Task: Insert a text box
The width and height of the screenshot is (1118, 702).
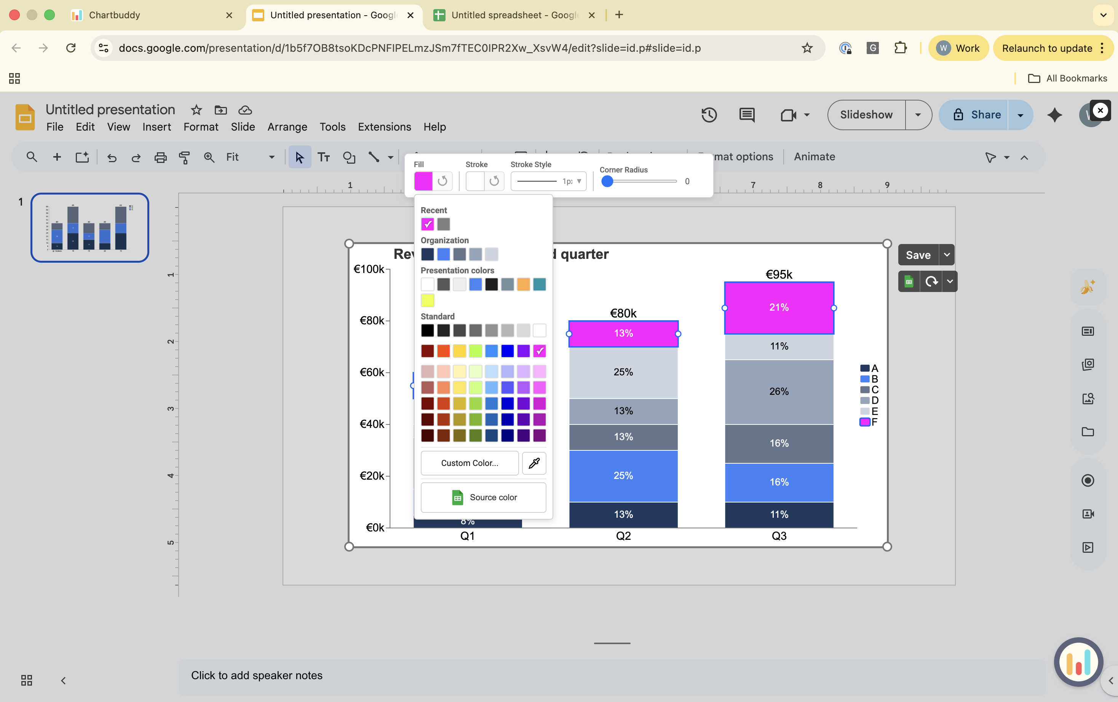Action: point(324,157)
